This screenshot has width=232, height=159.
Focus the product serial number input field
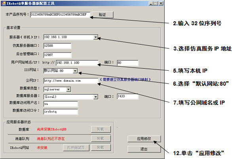[60, 15]
